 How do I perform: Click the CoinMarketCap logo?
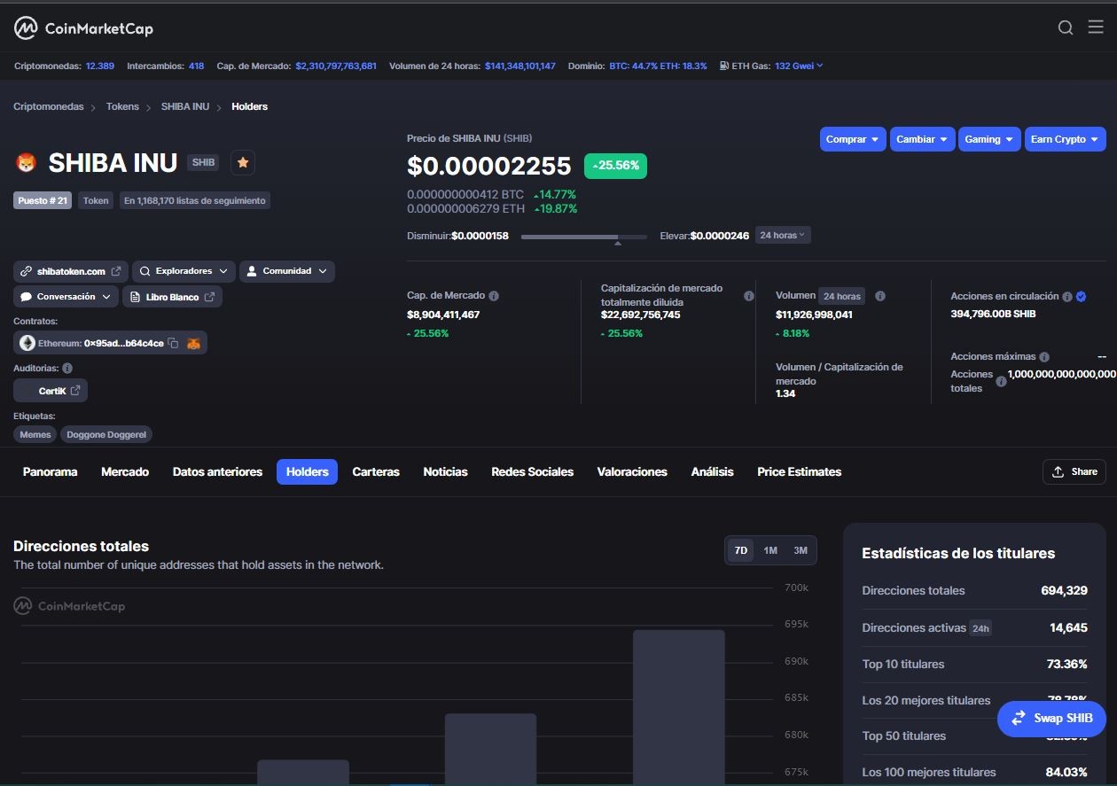(83, 28)
